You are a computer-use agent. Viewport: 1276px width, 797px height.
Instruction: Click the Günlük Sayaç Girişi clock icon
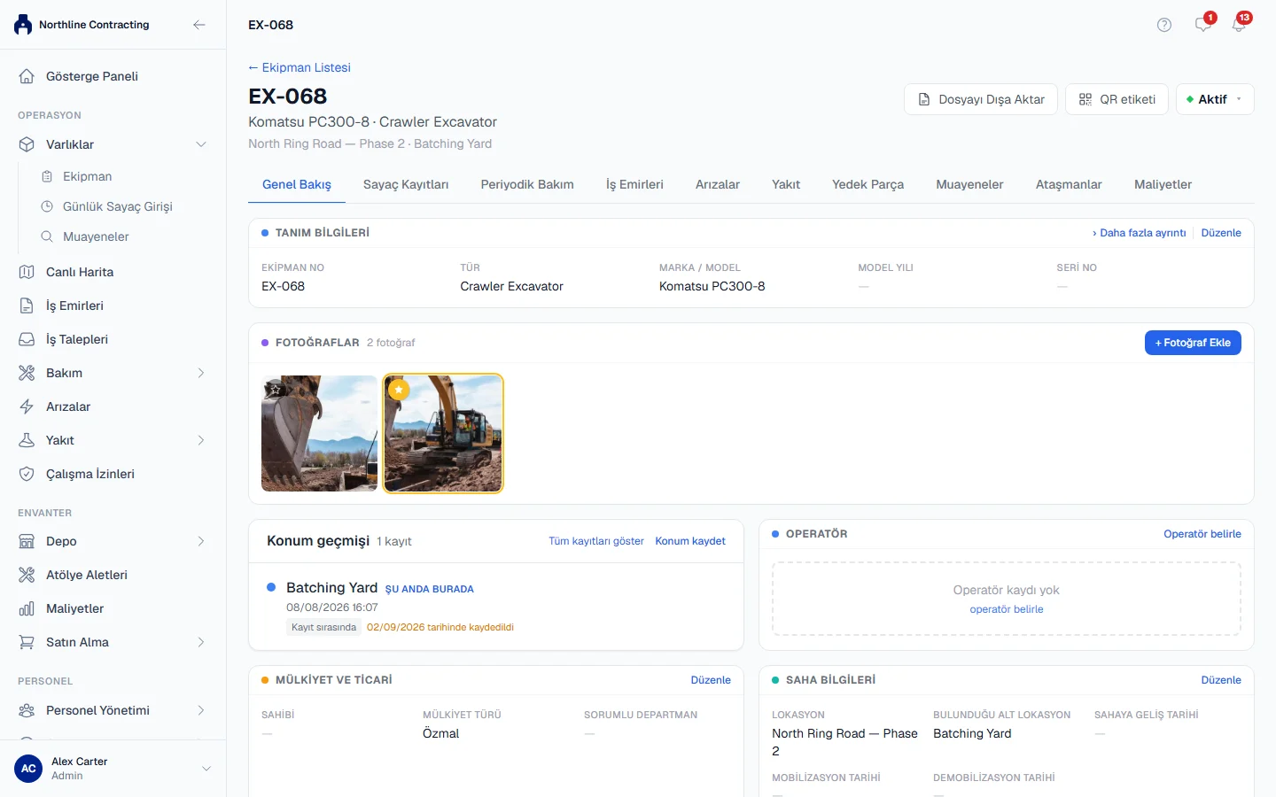47,206
